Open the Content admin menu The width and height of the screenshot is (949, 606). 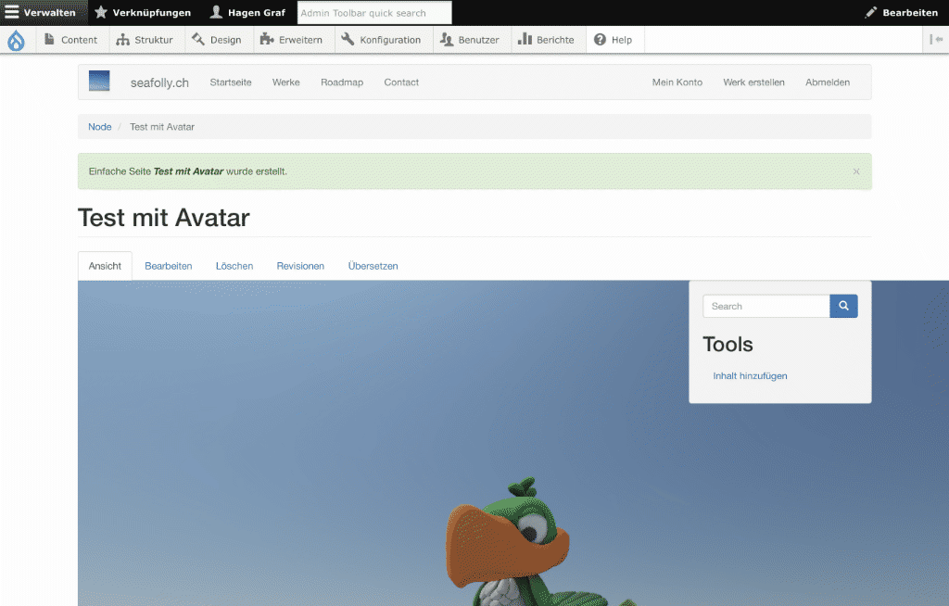click(x=71, y=40)
